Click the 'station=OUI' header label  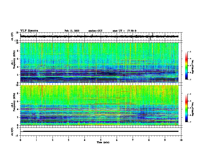pyautogui.click(x=95, y=31)
